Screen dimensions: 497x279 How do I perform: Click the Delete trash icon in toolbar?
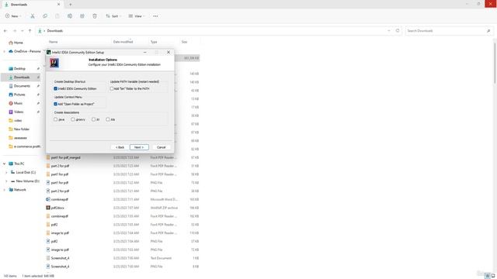[95, 16]
